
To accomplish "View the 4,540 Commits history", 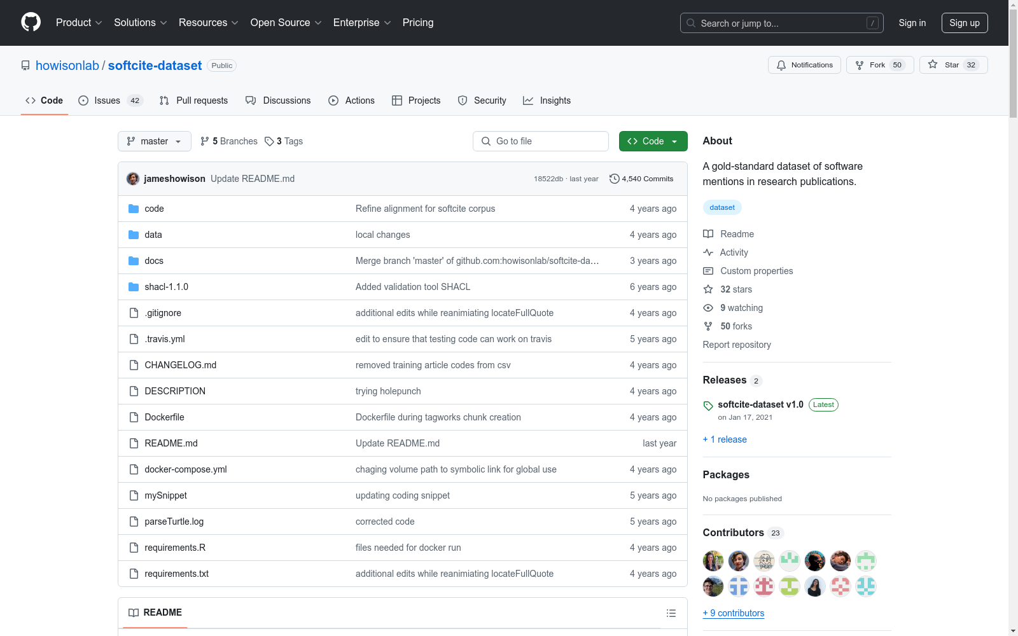I will [x=641, y=179].
